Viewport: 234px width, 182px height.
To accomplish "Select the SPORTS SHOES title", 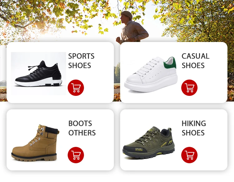I will tap(81, 61).
